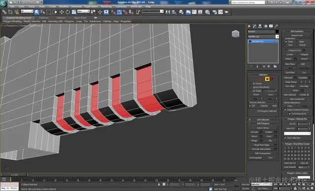
Task: Activate the Select and Rotate tool
Action: pos(68,12)
